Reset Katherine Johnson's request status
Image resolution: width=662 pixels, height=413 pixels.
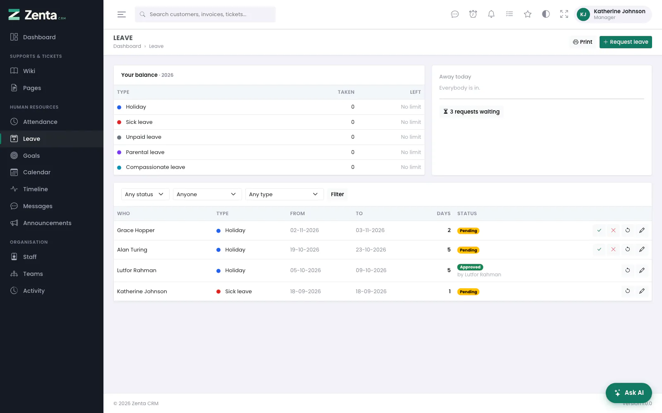point(628,291)
